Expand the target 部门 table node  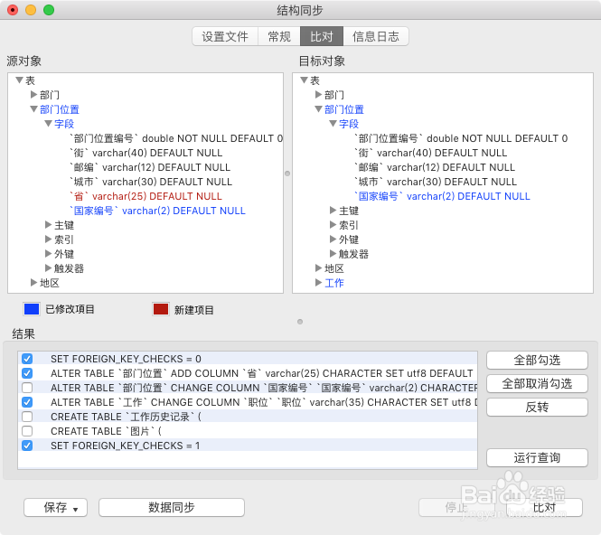(318, 94)
